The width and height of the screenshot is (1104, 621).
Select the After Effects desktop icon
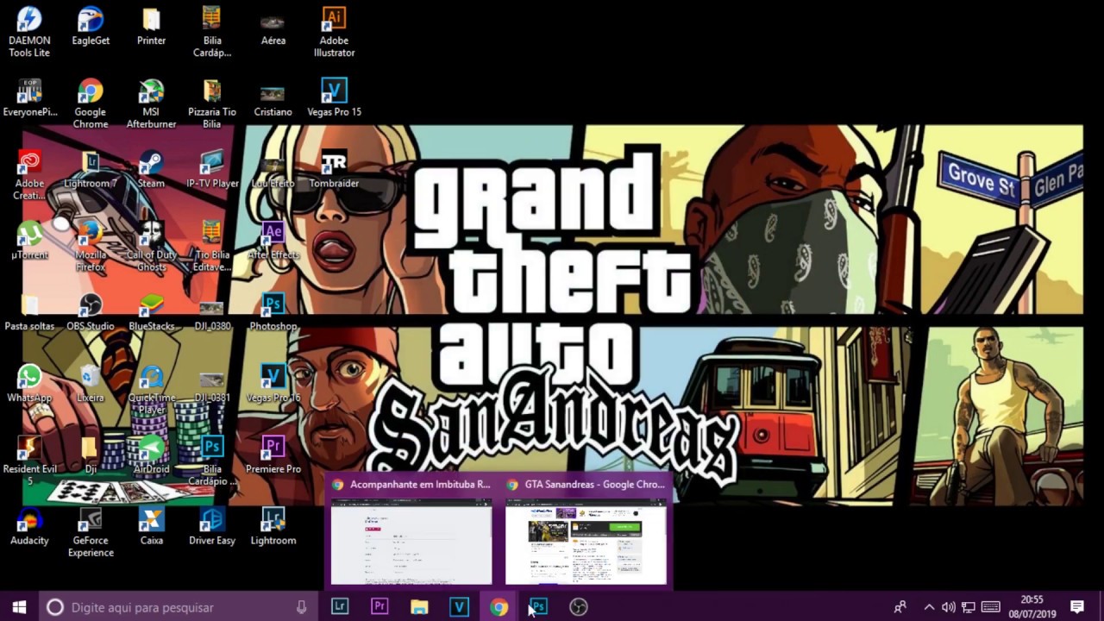click(273, 240)
